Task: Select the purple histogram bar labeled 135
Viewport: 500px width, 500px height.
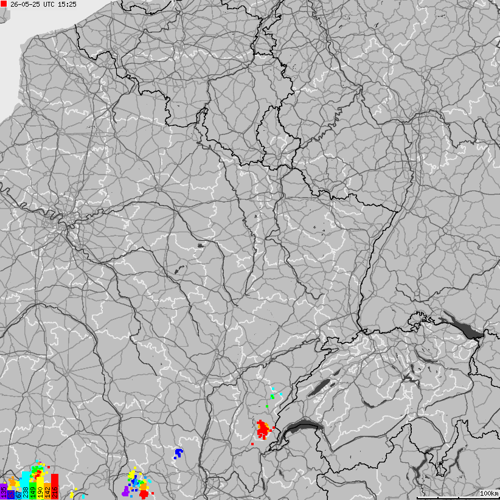Action: [4, 491]
